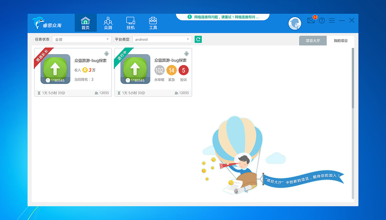Click 竞选队长 card's 众信旅游-bug探索 title
This screenshot has width=386, height=220.
coord(90,60)
